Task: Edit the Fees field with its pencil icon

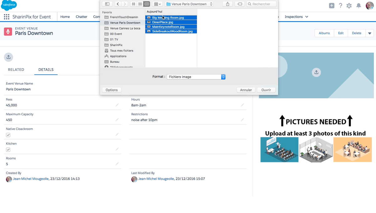Action: [x=117, y=105]
